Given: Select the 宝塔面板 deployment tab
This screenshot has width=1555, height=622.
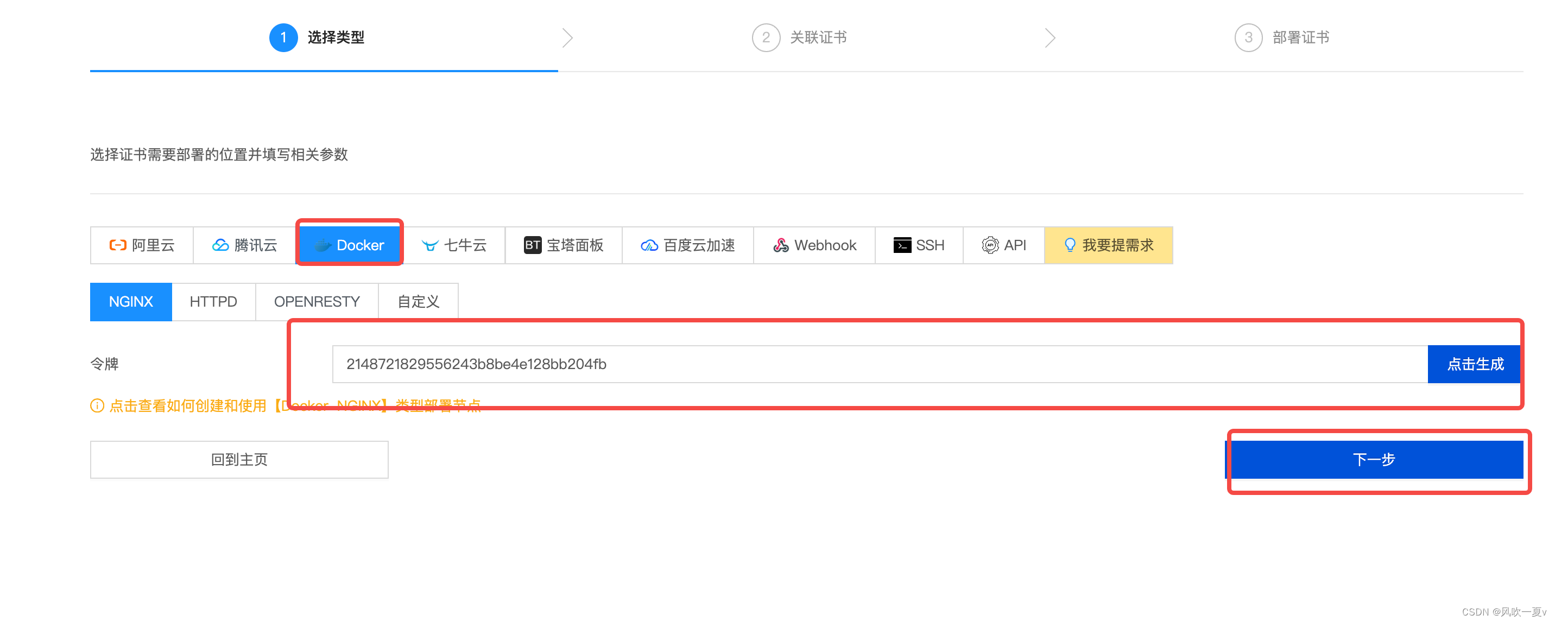Looking at the screenshot, I should pyautogui.click(x=564, y=245).
